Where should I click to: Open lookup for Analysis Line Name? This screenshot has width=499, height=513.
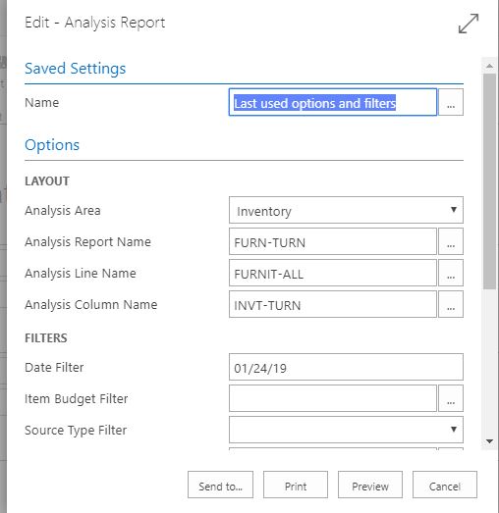tap(451, 273)
